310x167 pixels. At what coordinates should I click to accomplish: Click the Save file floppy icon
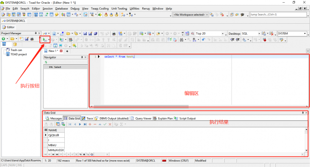click(x=85, y=34)
